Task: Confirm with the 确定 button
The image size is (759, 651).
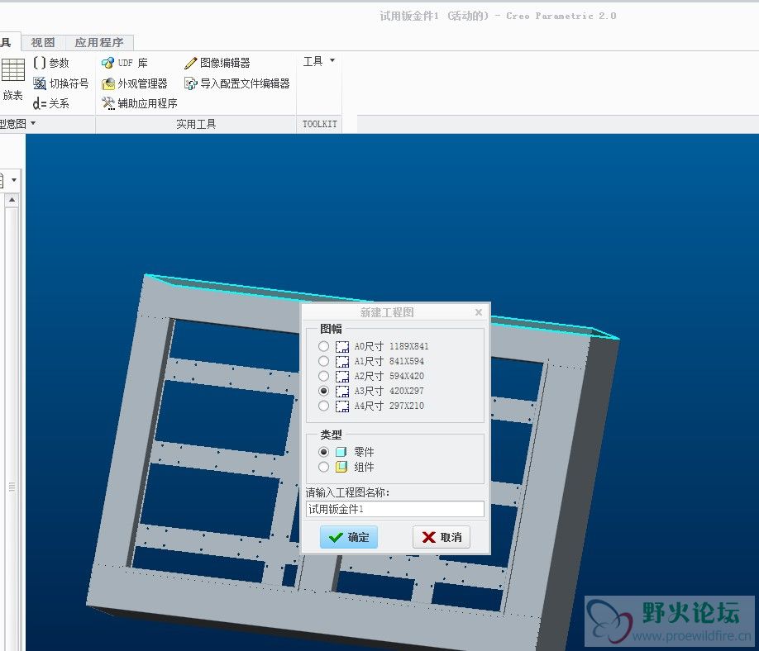Action: tap(349, 537)
